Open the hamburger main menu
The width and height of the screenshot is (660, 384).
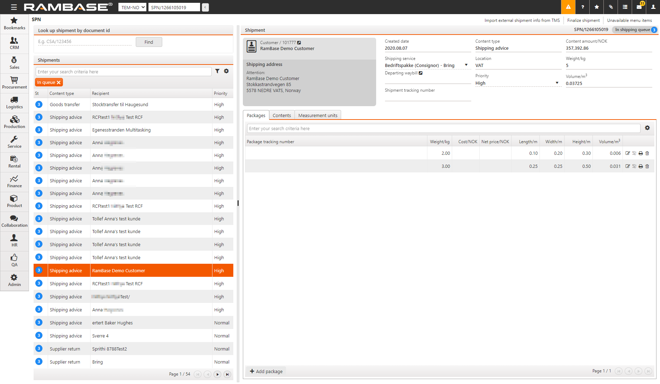[x=14, y=7]
